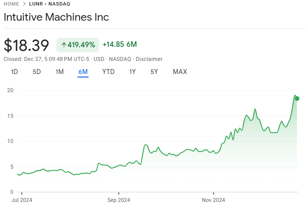Select the active 6M range tab
The image size is (305, 209).
coord(83,72)
